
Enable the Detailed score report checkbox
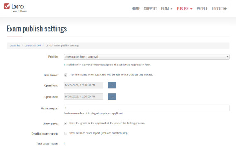(x=66, y=133)
